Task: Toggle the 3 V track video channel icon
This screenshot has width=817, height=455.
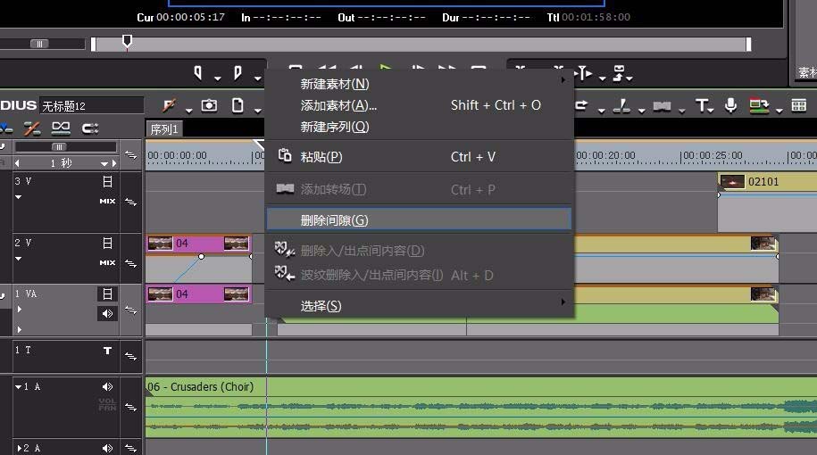Action: click(107, 182)
